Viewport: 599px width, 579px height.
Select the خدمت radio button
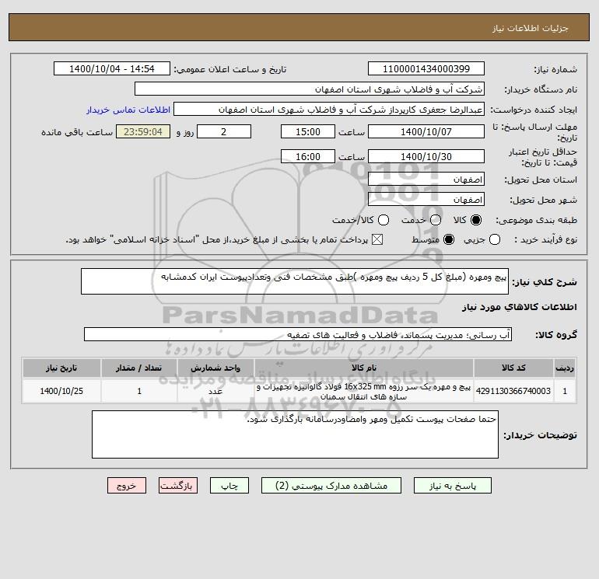tap(436, 220)
